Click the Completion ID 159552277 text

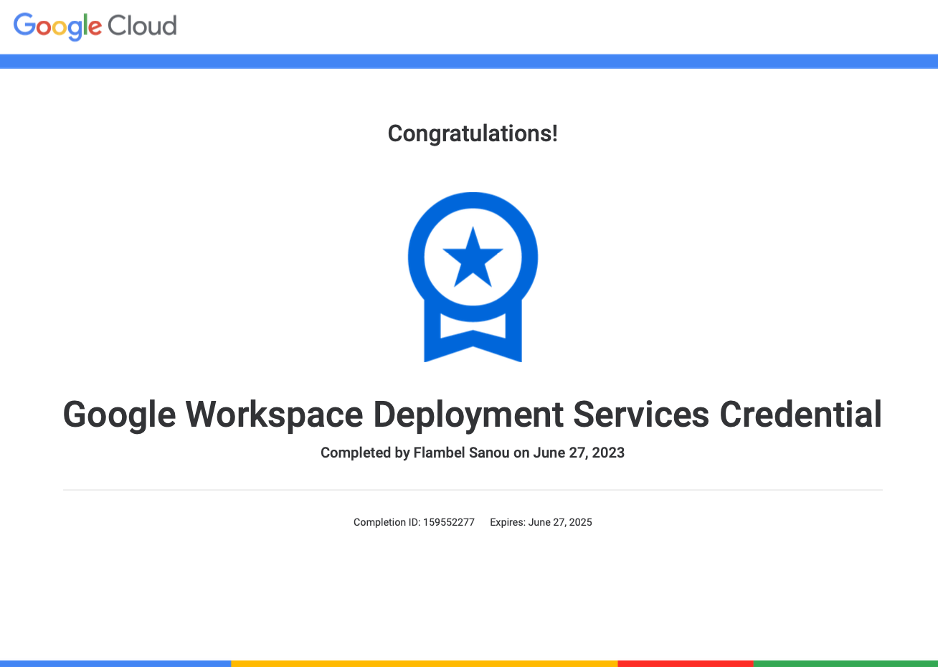pos(414,522)
